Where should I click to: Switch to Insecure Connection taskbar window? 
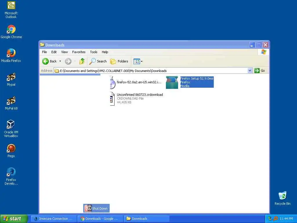pyautogui.click(x=54, y=219)
